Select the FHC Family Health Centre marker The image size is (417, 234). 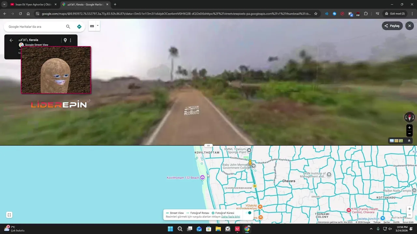click(349, 210)
